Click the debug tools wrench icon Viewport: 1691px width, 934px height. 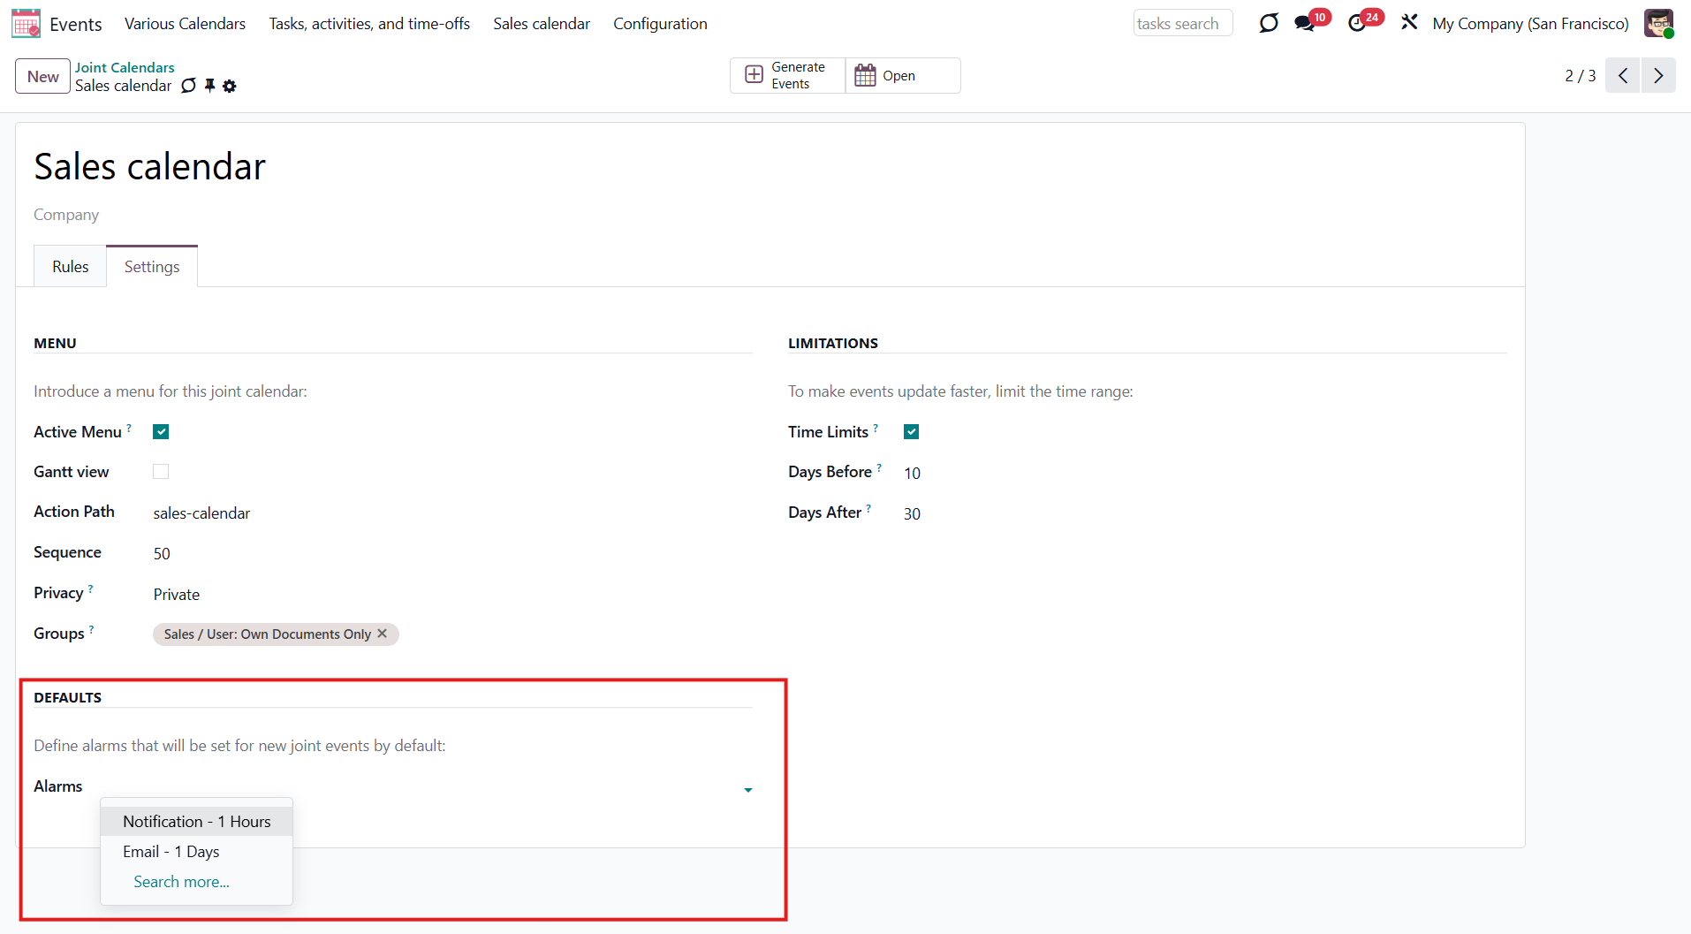coord(1409,23)
